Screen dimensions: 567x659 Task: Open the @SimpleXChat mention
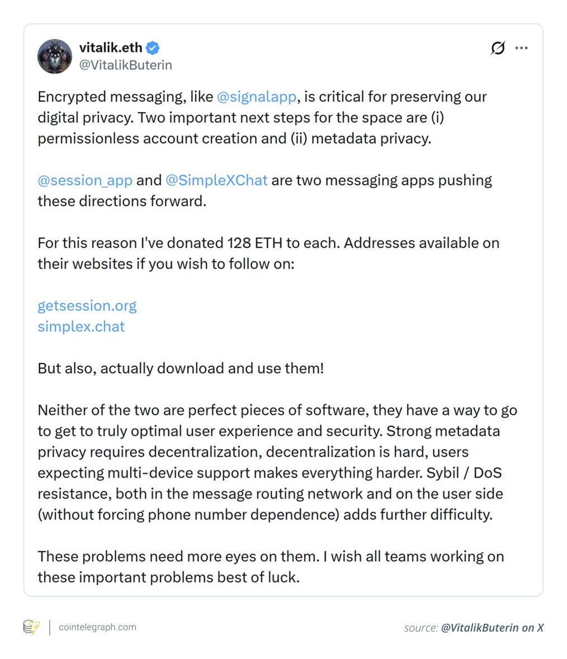coord(216,180)
